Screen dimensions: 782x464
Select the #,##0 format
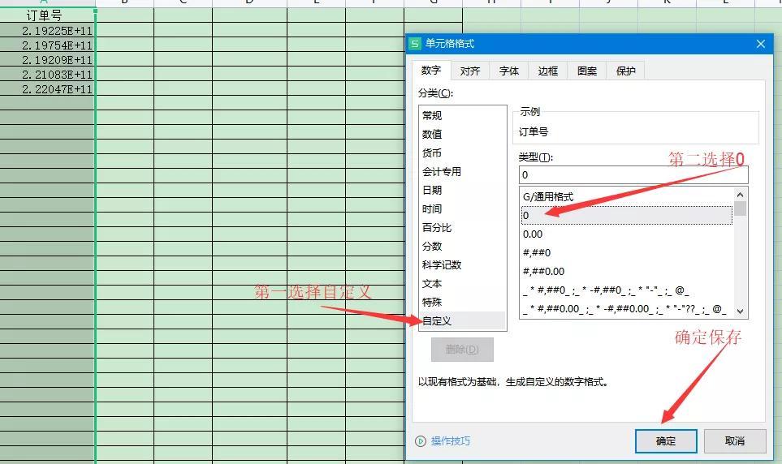[x=626, y=252]
